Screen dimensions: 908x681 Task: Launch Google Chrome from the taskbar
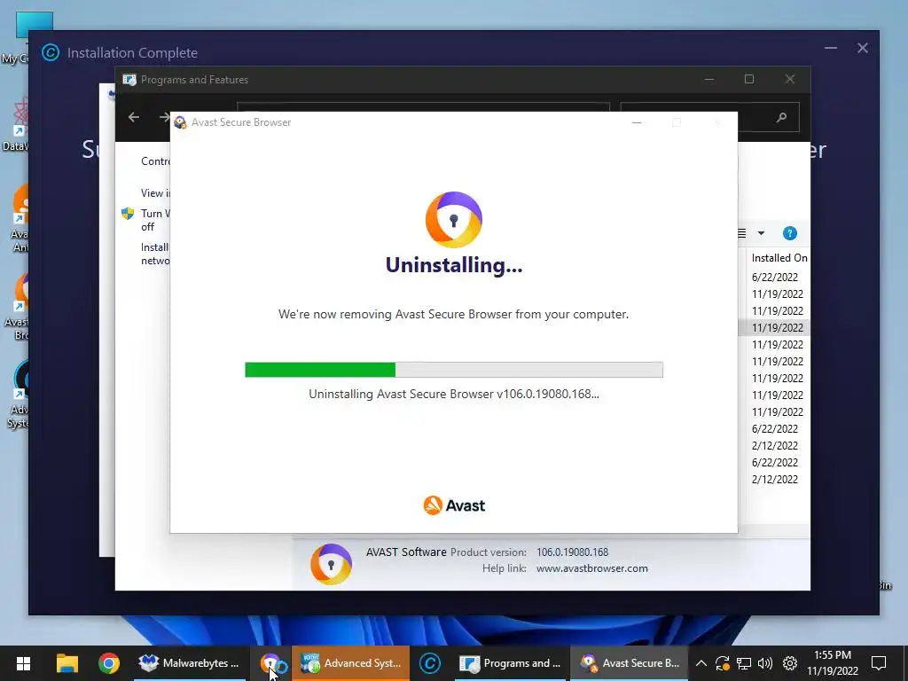[109, 663]
